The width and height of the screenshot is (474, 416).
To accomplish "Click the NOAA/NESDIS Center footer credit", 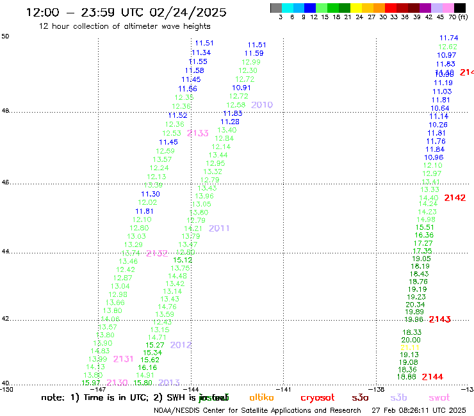I will (x=257, y=410).
